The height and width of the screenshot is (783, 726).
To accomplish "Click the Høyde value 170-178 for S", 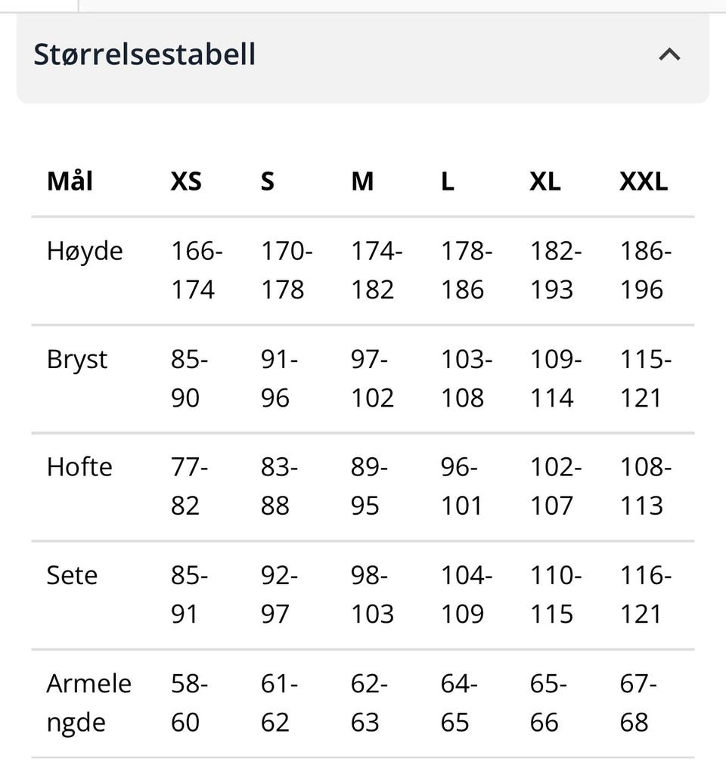I will (x=287, y=270).
